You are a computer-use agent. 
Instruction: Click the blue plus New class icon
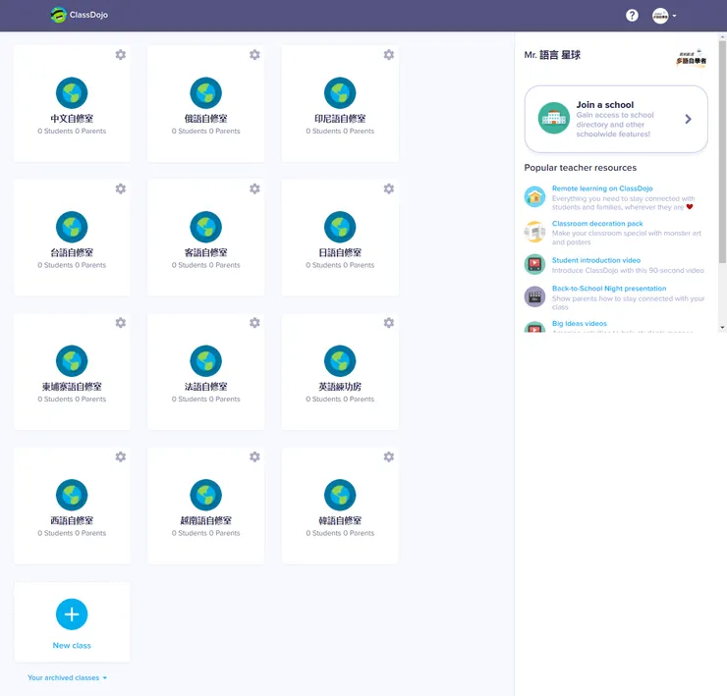72,615
